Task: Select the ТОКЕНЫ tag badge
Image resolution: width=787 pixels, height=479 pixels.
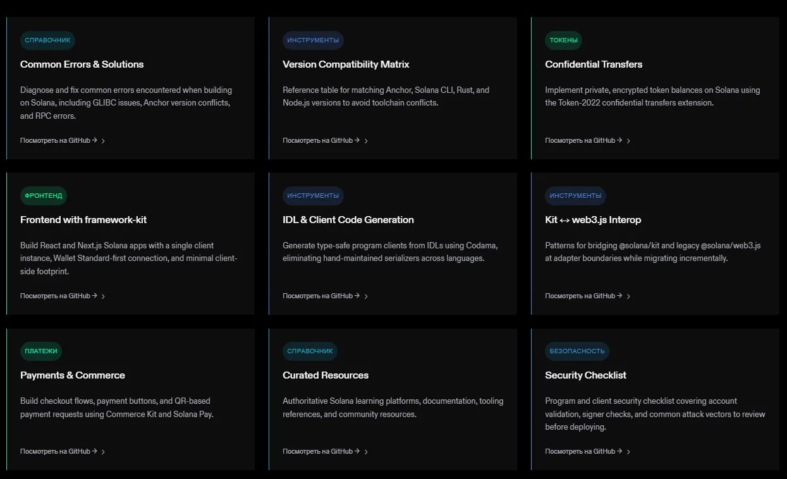Action: click(563, 40)
